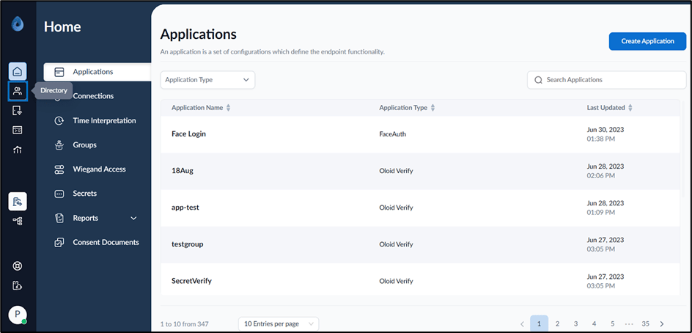
Task: Click the Home panel heading
Action: tap(62, 27)
